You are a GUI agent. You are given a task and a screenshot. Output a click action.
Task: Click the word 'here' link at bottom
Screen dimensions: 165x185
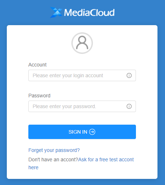coord(33,167)
